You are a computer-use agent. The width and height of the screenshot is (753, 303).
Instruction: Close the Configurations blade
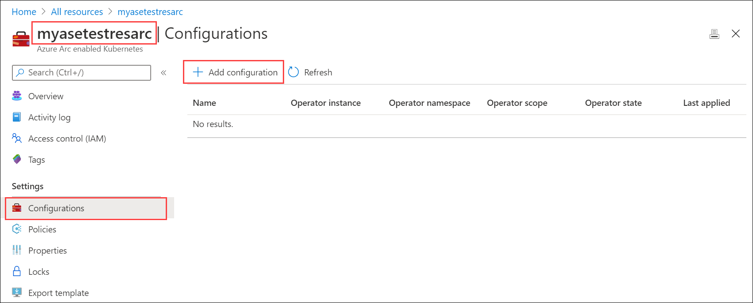(x=735, y=34)
